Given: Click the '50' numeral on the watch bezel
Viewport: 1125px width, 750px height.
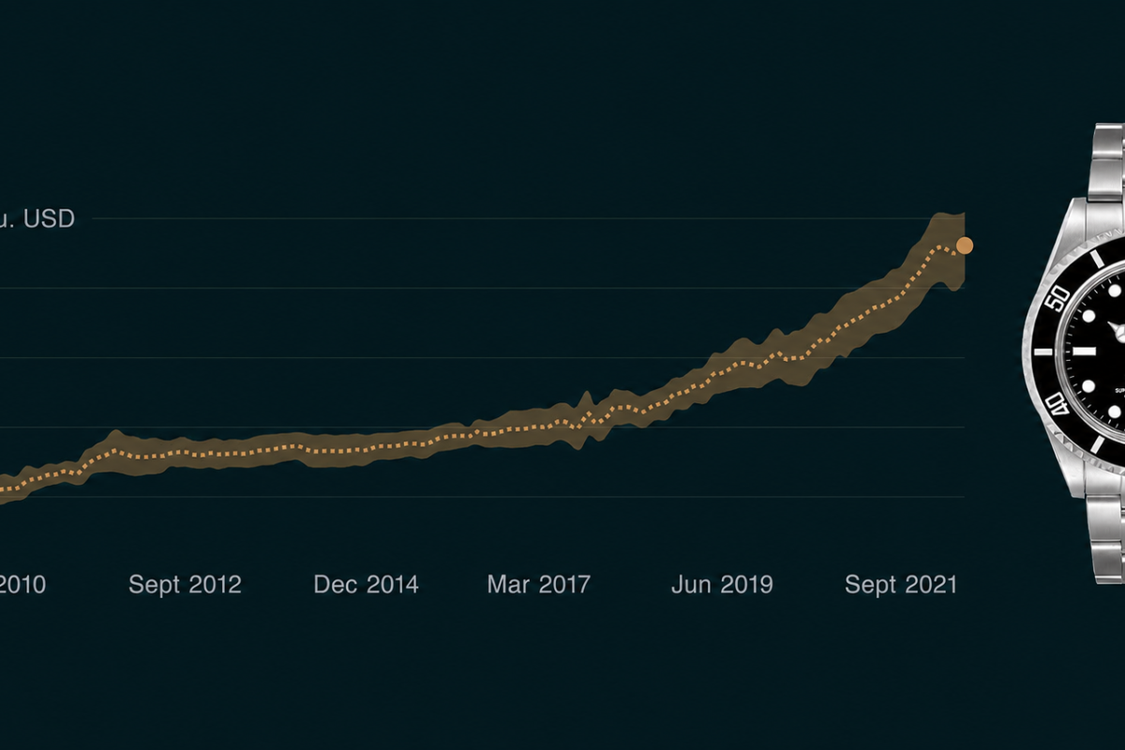Looking at the screenshot, I should coord(1059,299).
